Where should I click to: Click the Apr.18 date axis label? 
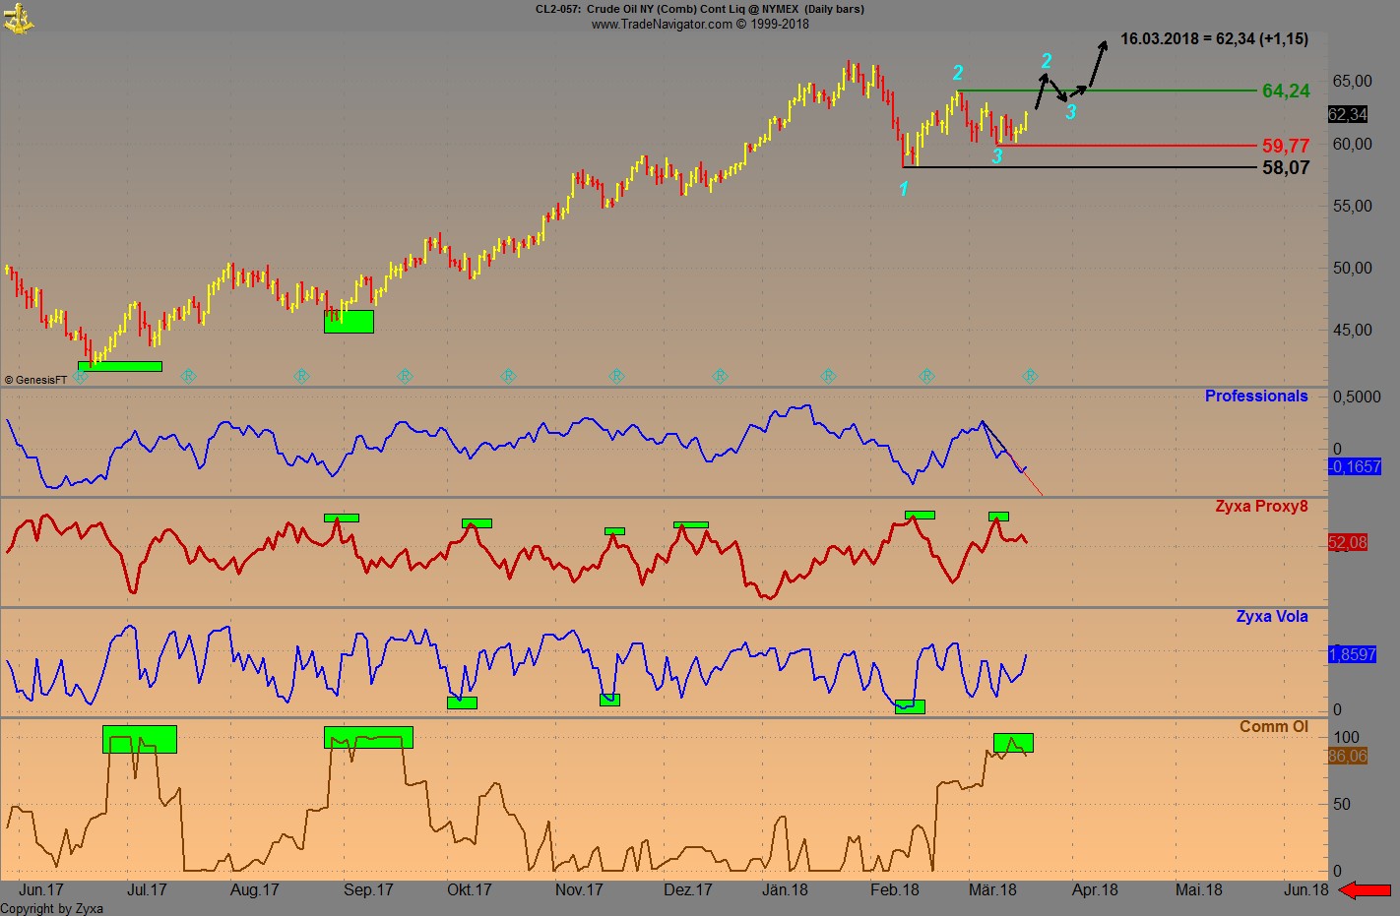[1095, 890]
